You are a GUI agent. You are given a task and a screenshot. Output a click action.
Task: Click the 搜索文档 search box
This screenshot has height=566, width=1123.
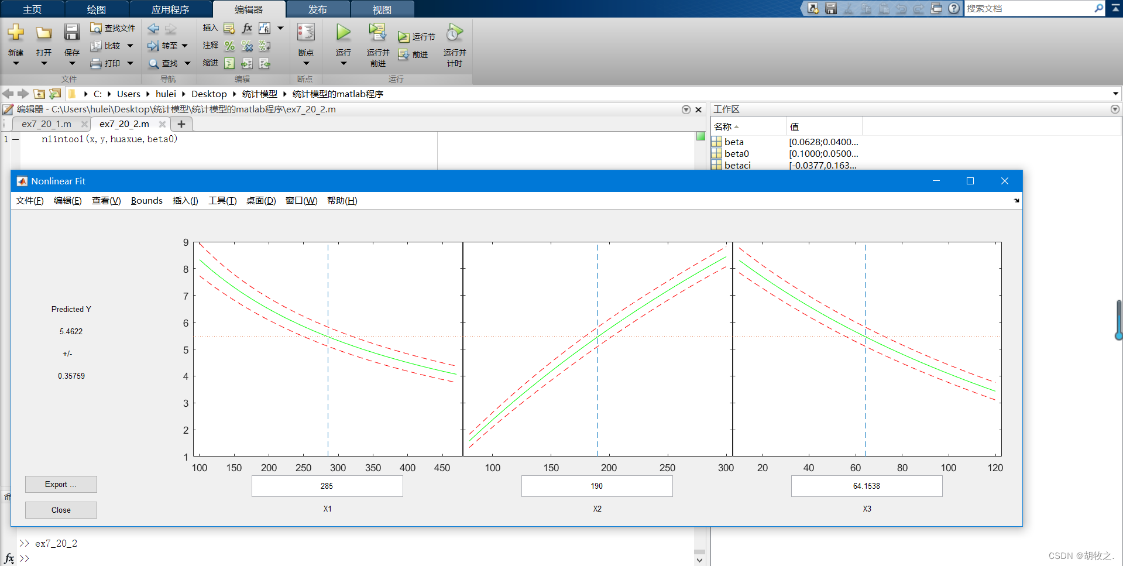[x=1034, y=8]
